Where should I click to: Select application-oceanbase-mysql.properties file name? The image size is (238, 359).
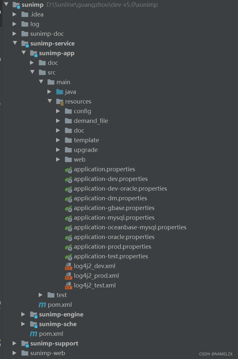tap(130, 227)
